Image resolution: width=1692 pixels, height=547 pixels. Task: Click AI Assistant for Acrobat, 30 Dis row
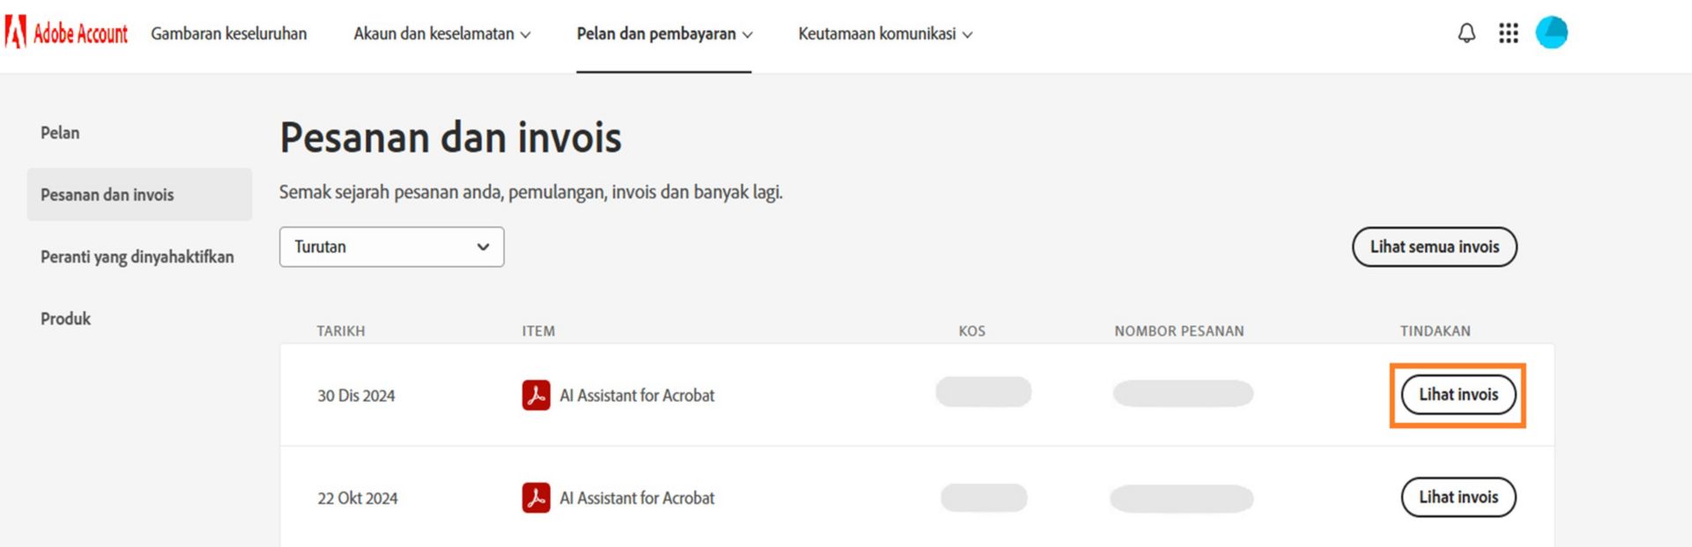click(637, 395)
